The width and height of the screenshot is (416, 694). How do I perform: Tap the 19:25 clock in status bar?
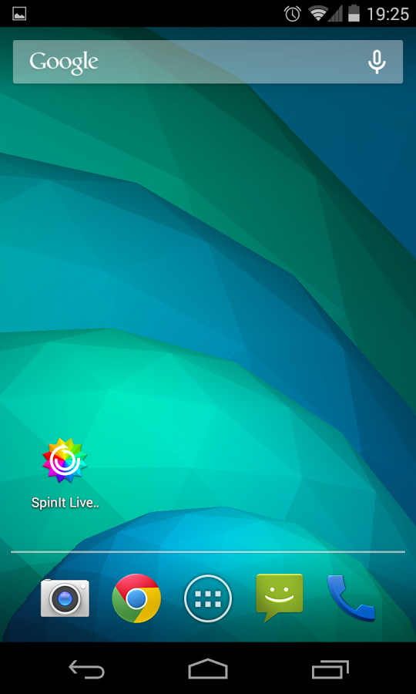387,14
